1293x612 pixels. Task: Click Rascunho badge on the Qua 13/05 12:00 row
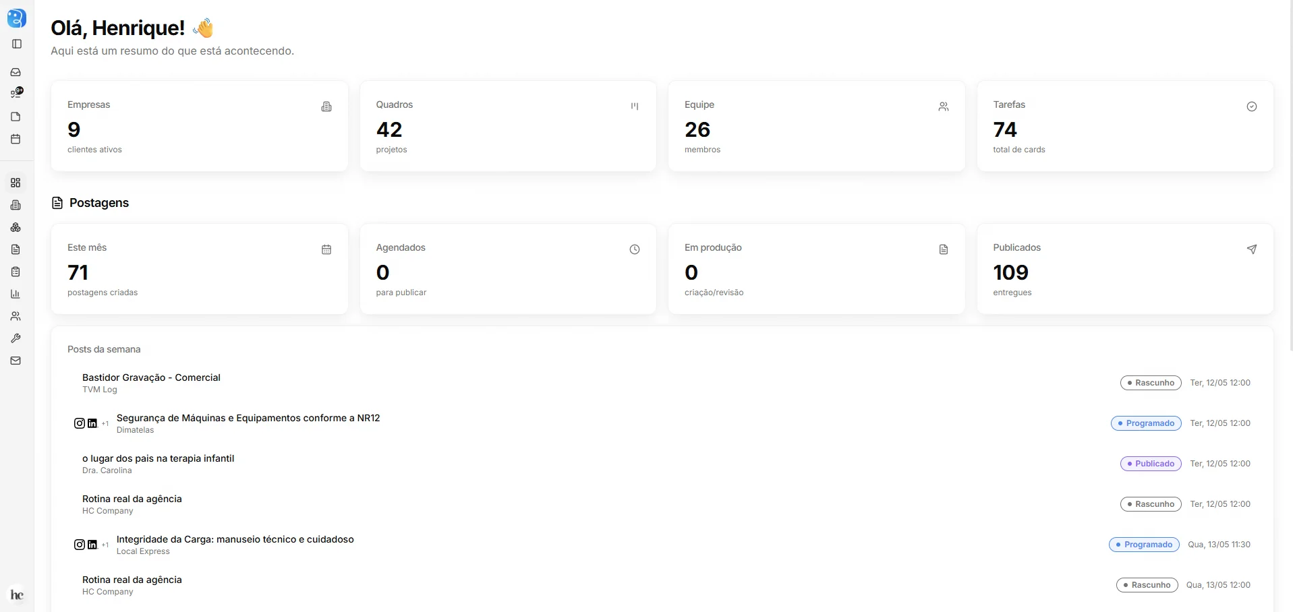(1147, 585)
